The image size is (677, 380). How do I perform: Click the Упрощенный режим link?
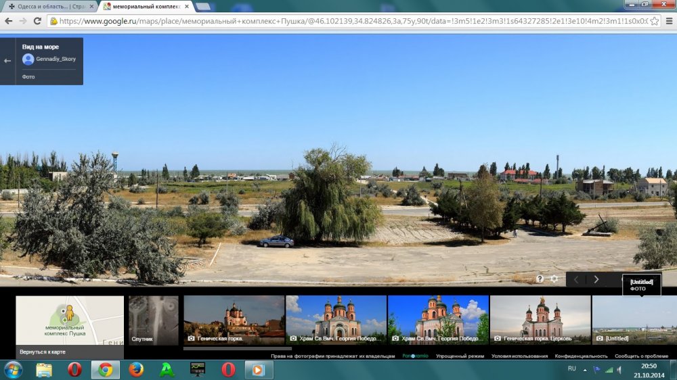tap(460, 356)
